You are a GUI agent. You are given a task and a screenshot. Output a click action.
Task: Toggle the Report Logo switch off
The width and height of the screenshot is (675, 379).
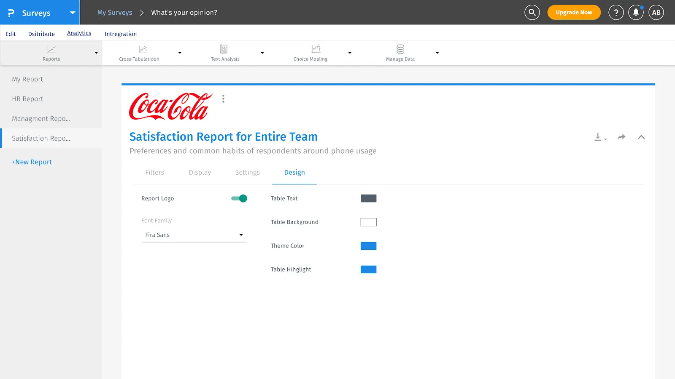(x=239, y=198)
